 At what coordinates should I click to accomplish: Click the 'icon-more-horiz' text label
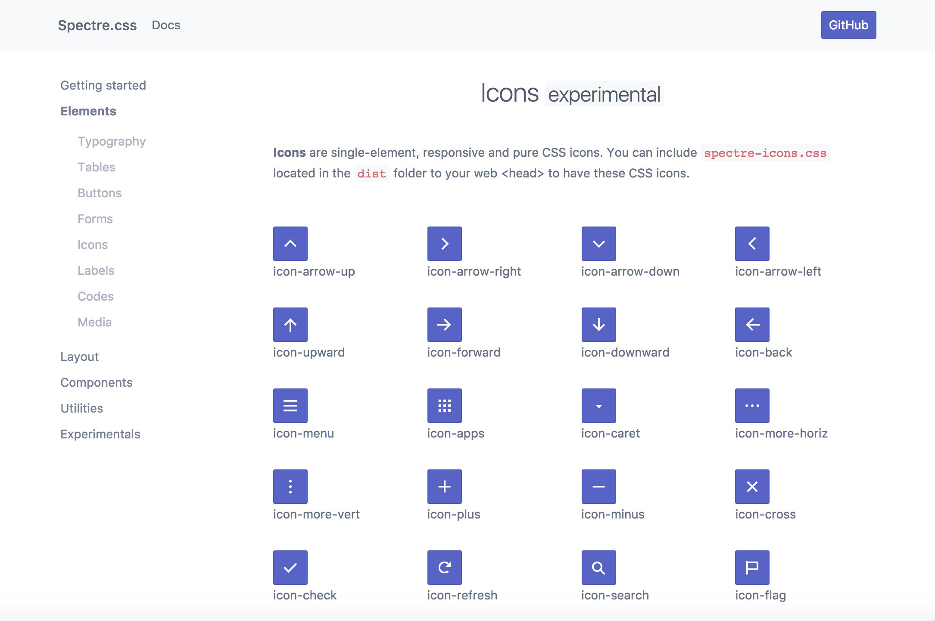pyautogui.click(x=782, y=433)
